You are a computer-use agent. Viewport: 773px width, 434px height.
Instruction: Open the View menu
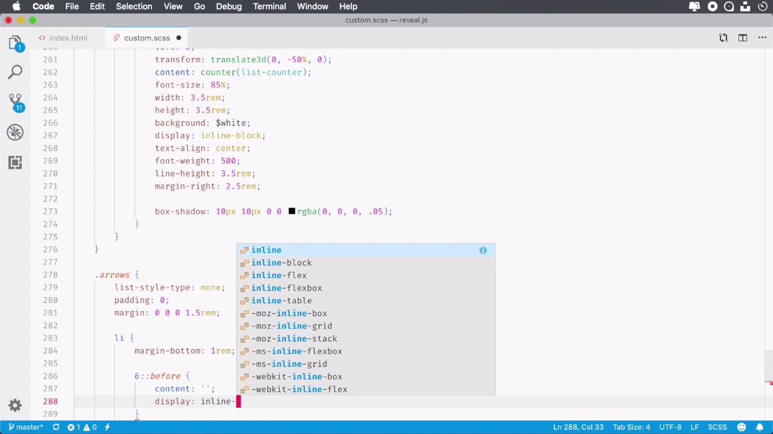tap(173, 7)
